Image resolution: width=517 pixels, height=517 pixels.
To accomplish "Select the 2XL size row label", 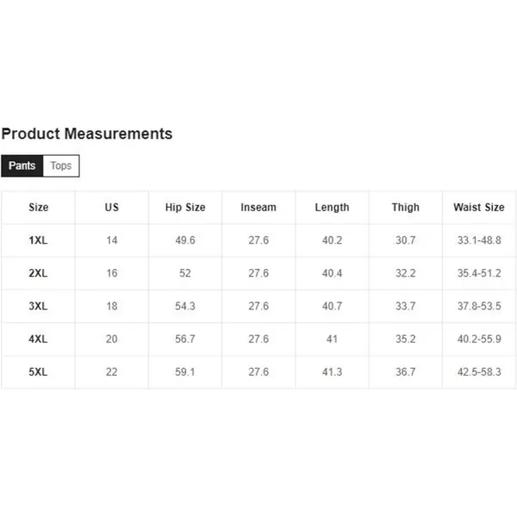I will click(38, 273).
